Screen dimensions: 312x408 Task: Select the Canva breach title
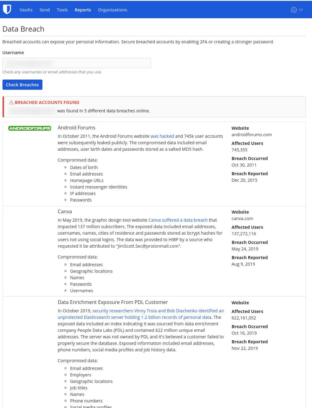65,211
